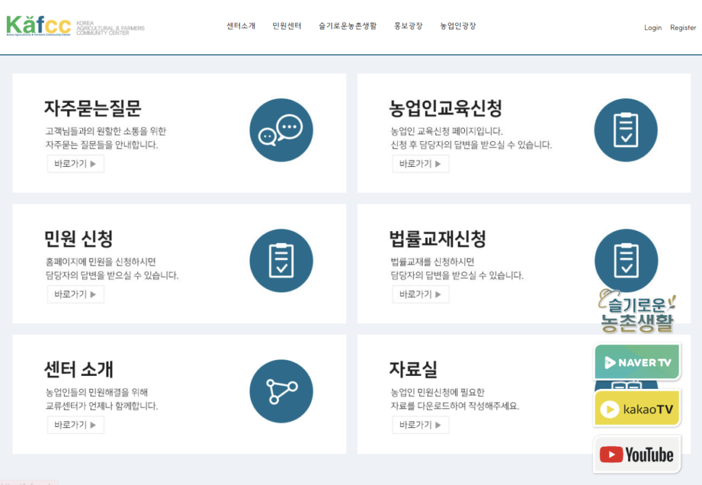Screen dimensions: 702x485
Task: Click the Register link
Action: tap(683, 27)
